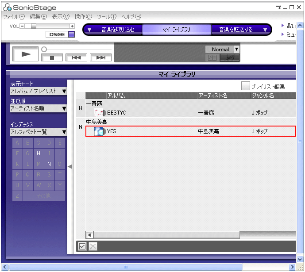The image size is (305, 272).
Task: Click the プレイリスト編集 playlist edit button
Action: tap(263, 86)
